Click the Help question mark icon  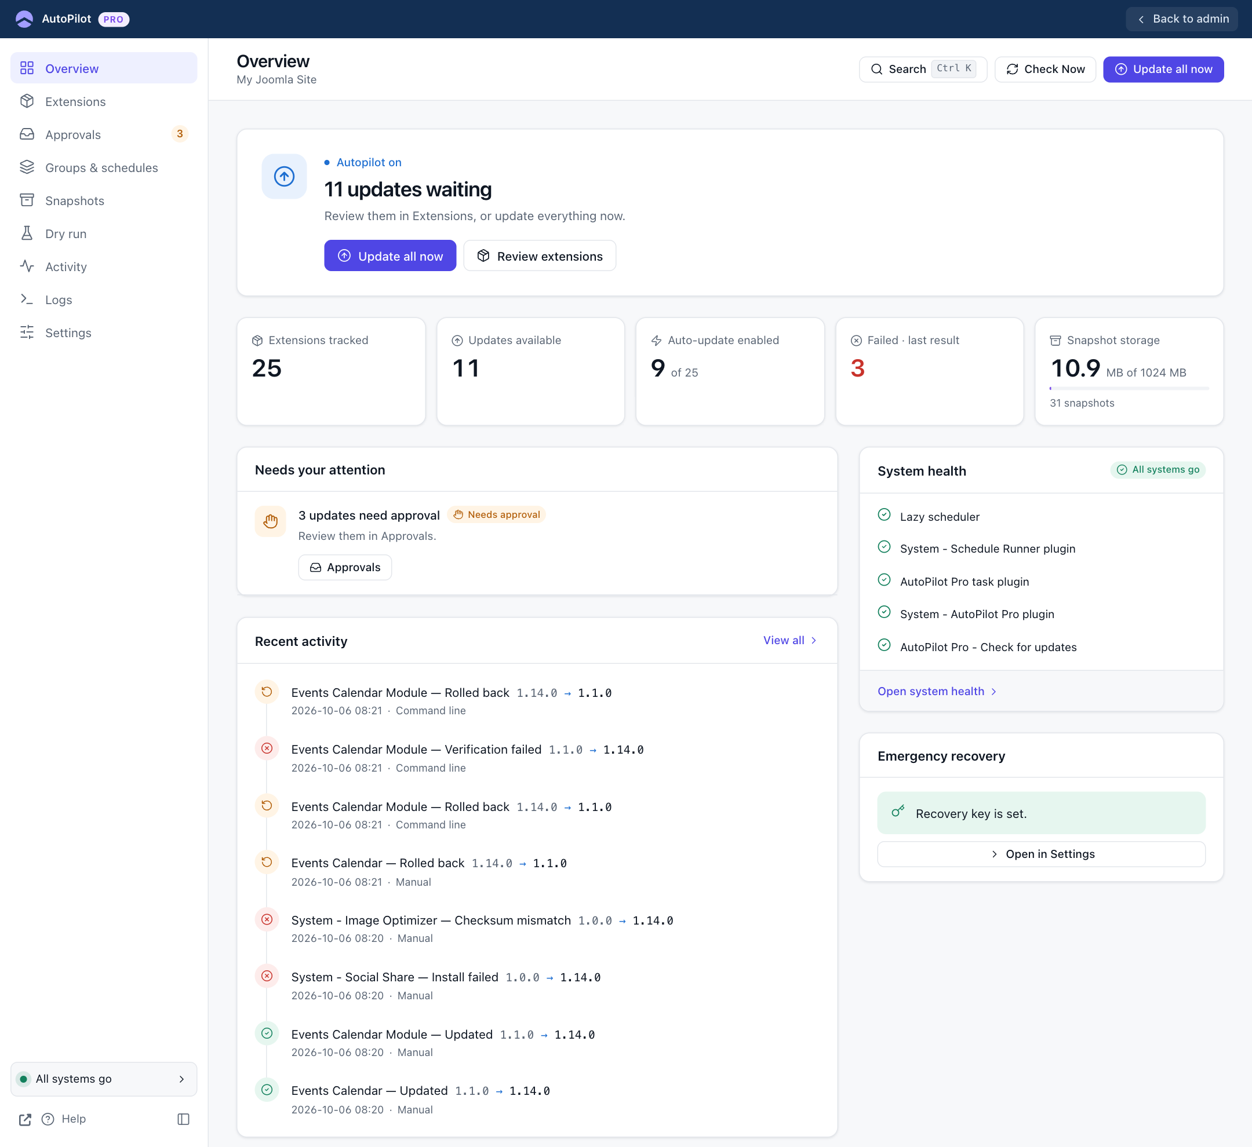point(48,1119)
